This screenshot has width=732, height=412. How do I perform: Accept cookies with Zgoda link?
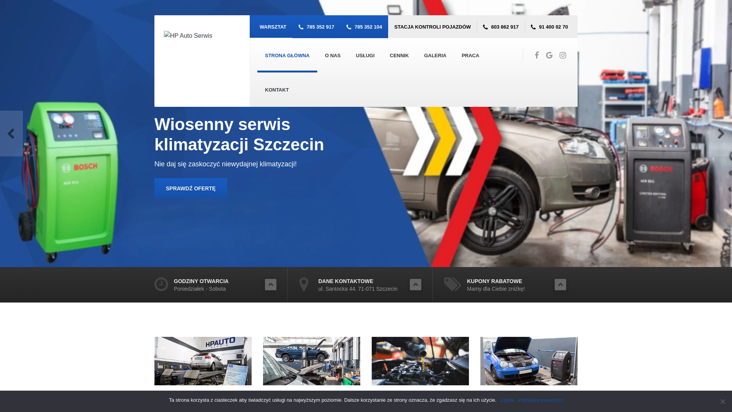pyautogui.click(x=507, y=400)
